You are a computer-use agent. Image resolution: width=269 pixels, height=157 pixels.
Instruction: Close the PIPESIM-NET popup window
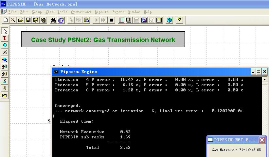[262, 140]
